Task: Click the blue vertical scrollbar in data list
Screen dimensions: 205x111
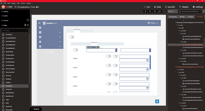Action: pos(150,62)
